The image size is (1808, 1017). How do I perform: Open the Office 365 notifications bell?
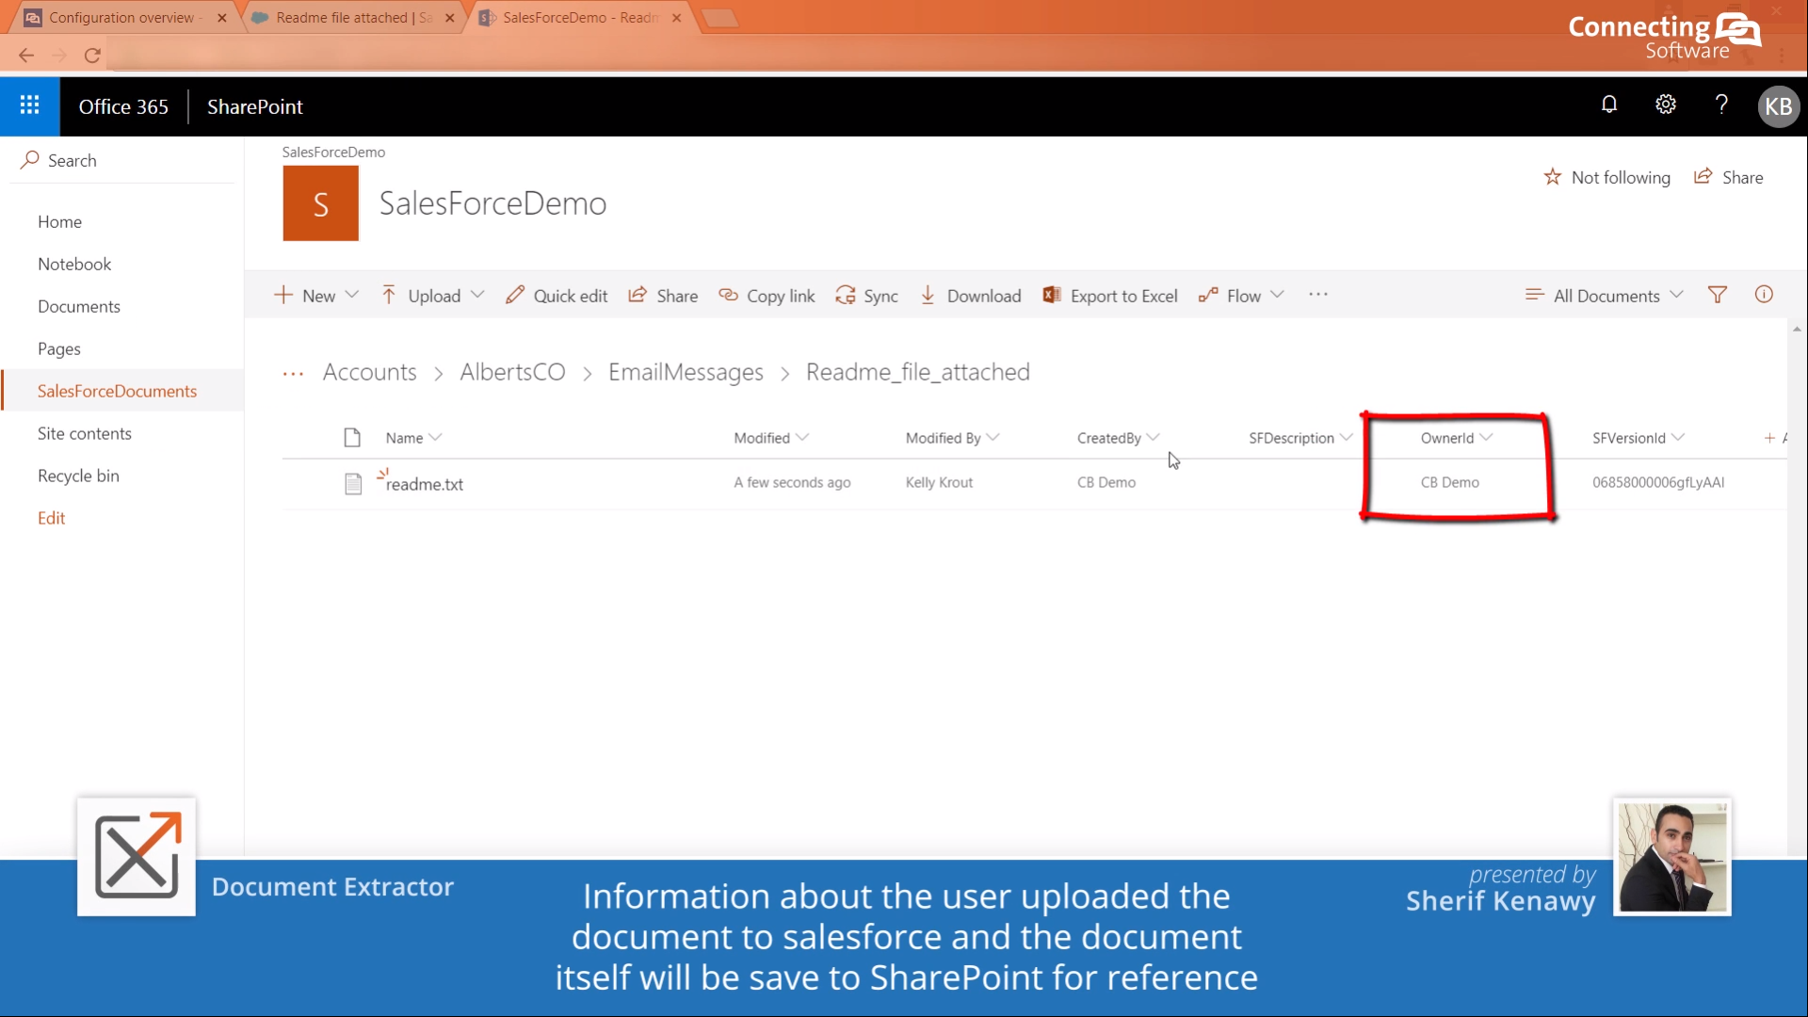tap(1609, 105)
